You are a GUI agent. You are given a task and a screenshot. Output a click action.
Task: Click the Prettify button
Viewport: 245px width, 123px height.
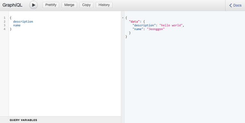pos(51,5)
